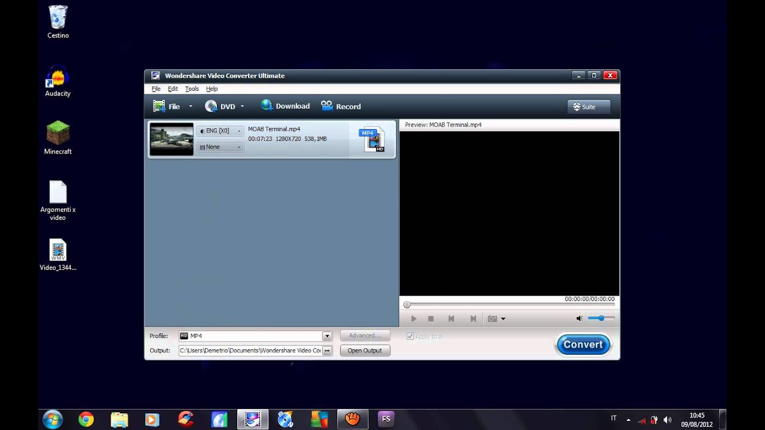The height and width of the screenshot is (430, 765).
Task: Click the Wondershare Video Converter taskbar icon
Action: pos(253,419)
